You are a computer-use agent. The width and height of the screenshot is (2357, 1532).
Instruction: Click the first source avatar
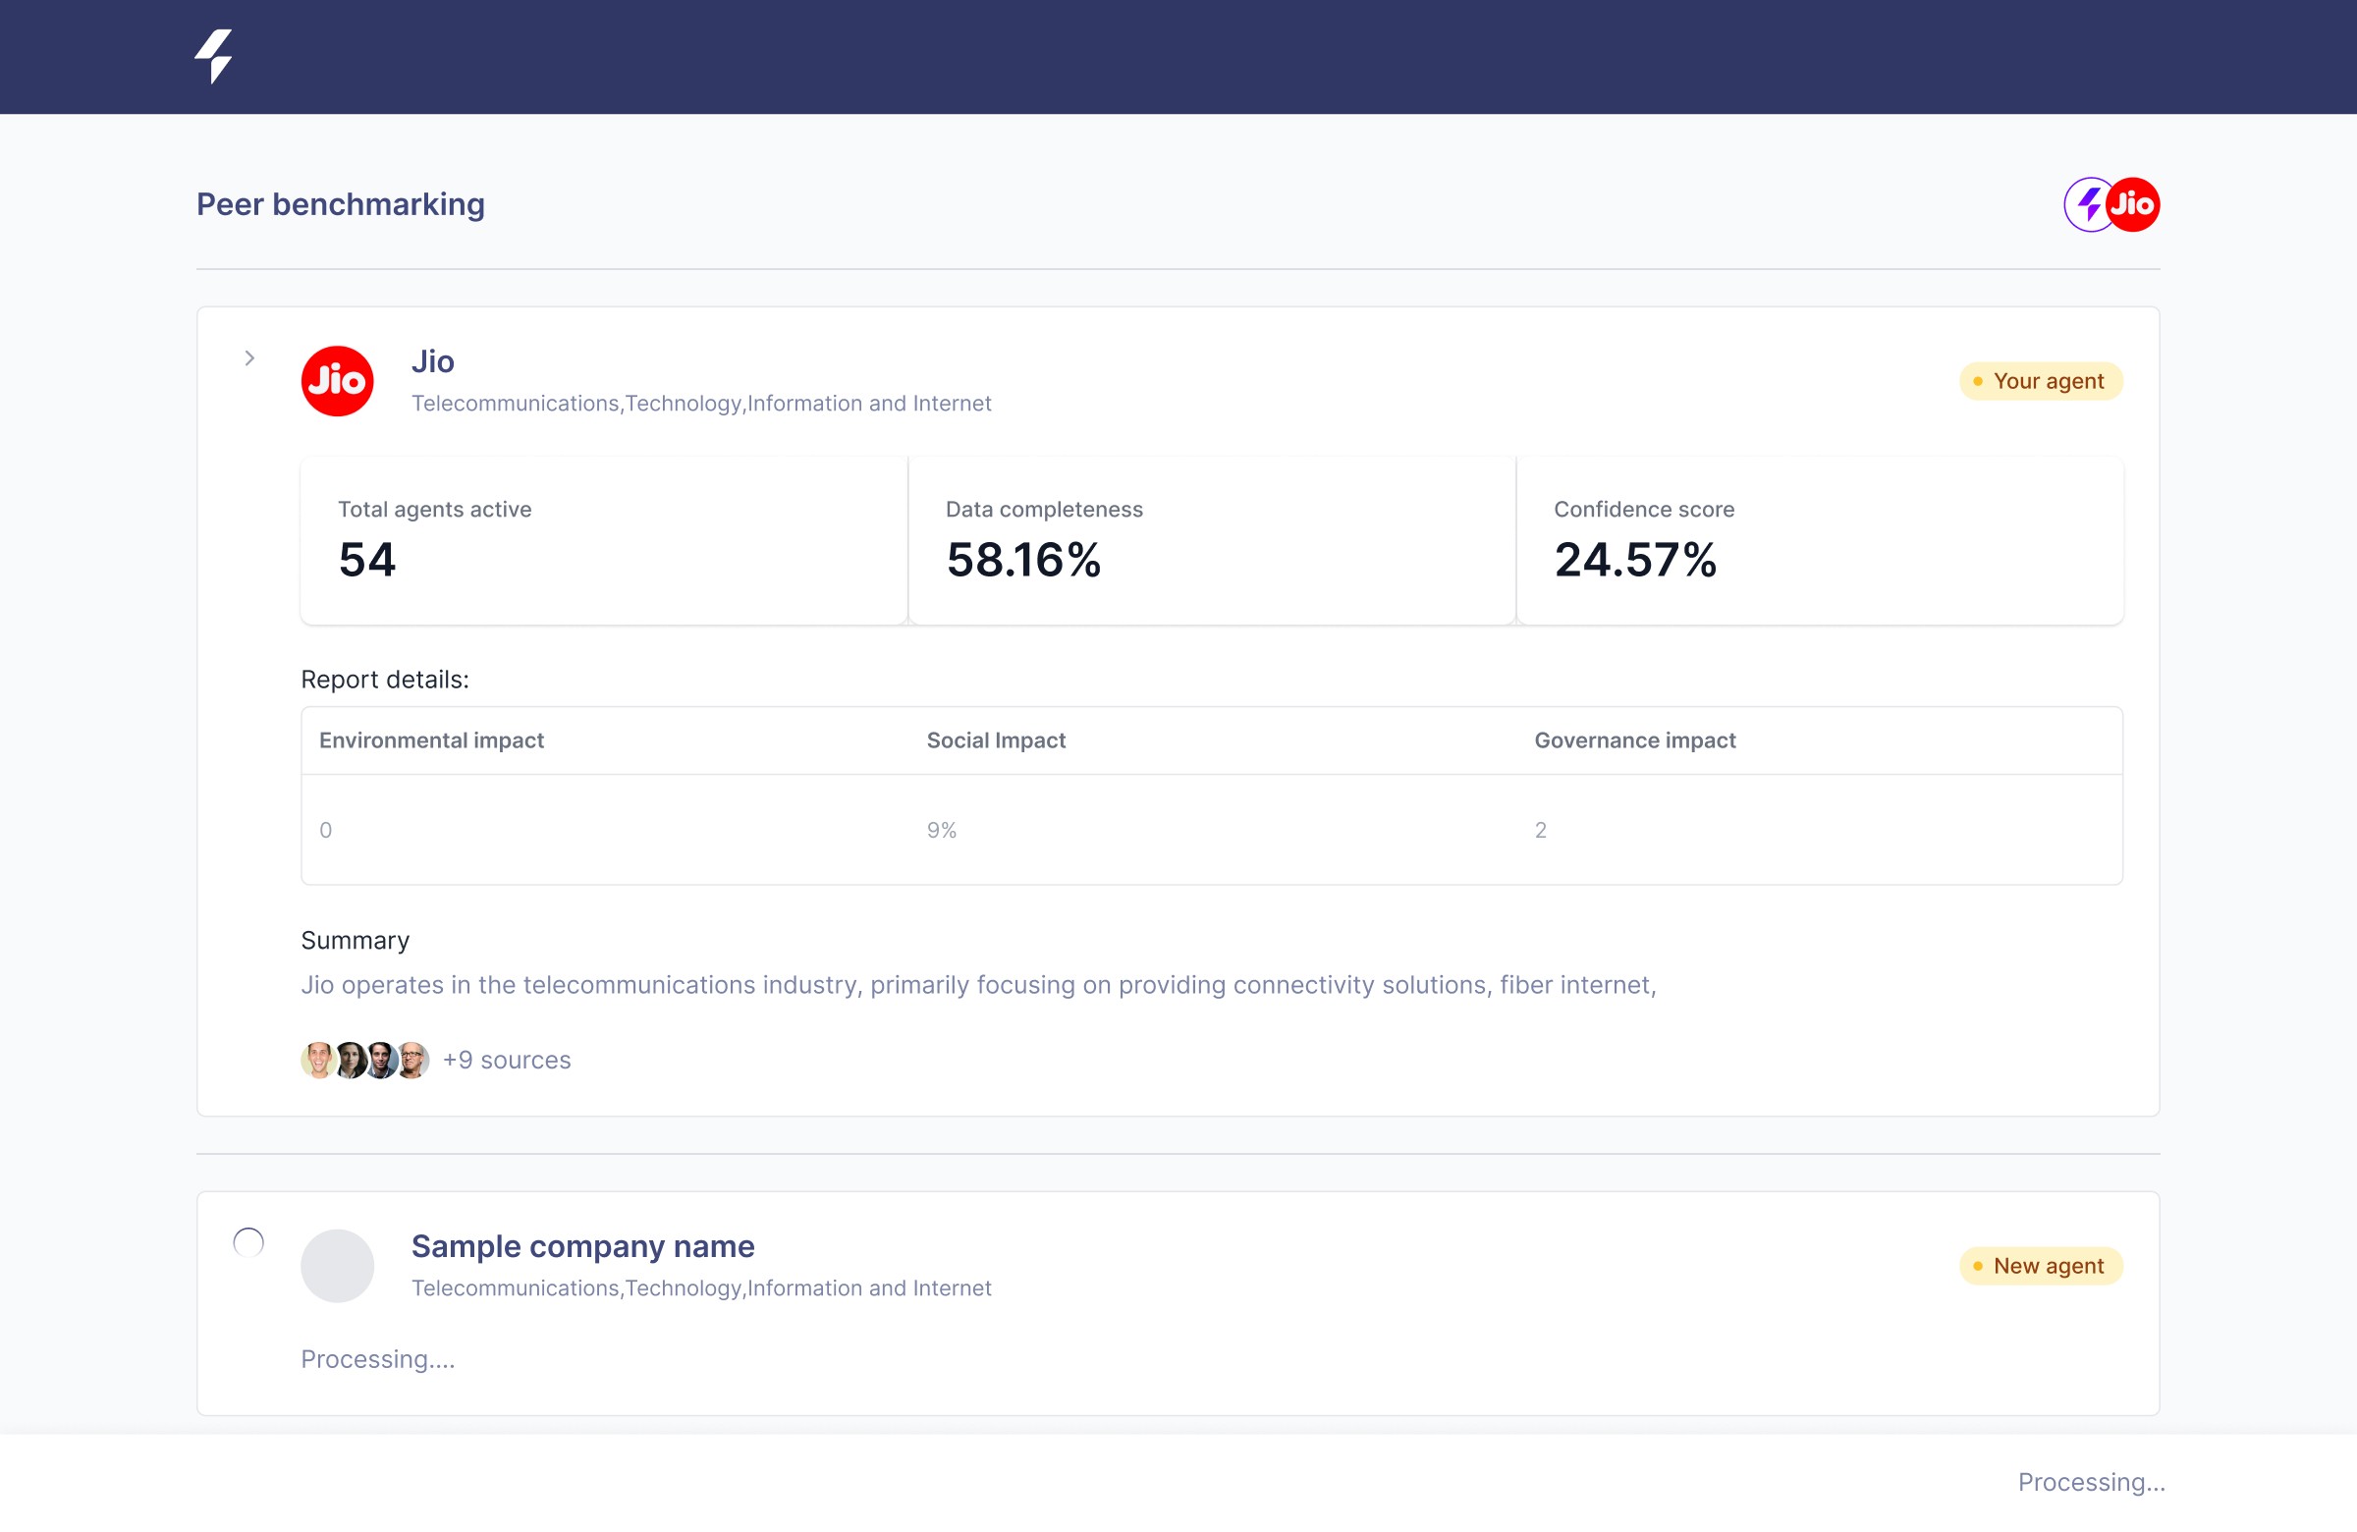(x=318, y=1060)
